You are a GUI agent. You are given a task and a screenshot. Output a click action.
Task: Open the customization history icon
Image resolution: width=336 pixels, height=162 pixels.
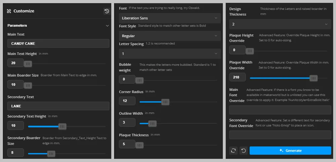(107, 11)
